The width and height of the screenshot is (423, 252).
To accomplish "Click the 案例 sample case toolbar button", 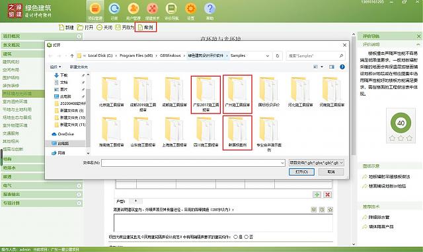I will (x=145, y=27).
